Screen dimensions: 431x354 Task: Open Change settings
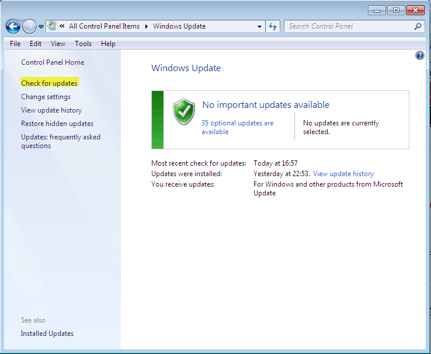tap(46, 97)
